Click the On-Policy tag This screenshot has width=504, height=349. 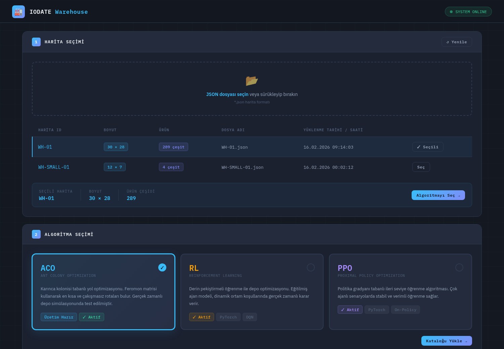pyautogui.click(x=406, y=310)
